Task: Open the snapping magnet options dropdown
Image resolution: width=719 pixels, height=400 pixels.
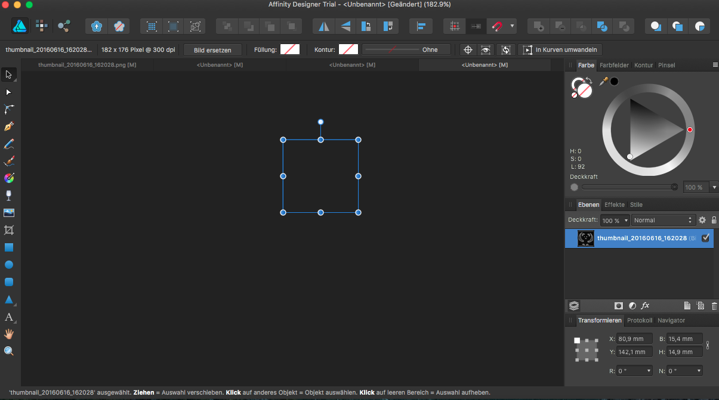Action: [512, 26]
